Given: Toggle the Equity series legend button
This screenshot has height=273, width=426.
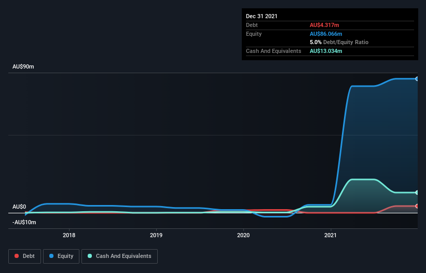Looking at the screenshot, I should (61, 256).
